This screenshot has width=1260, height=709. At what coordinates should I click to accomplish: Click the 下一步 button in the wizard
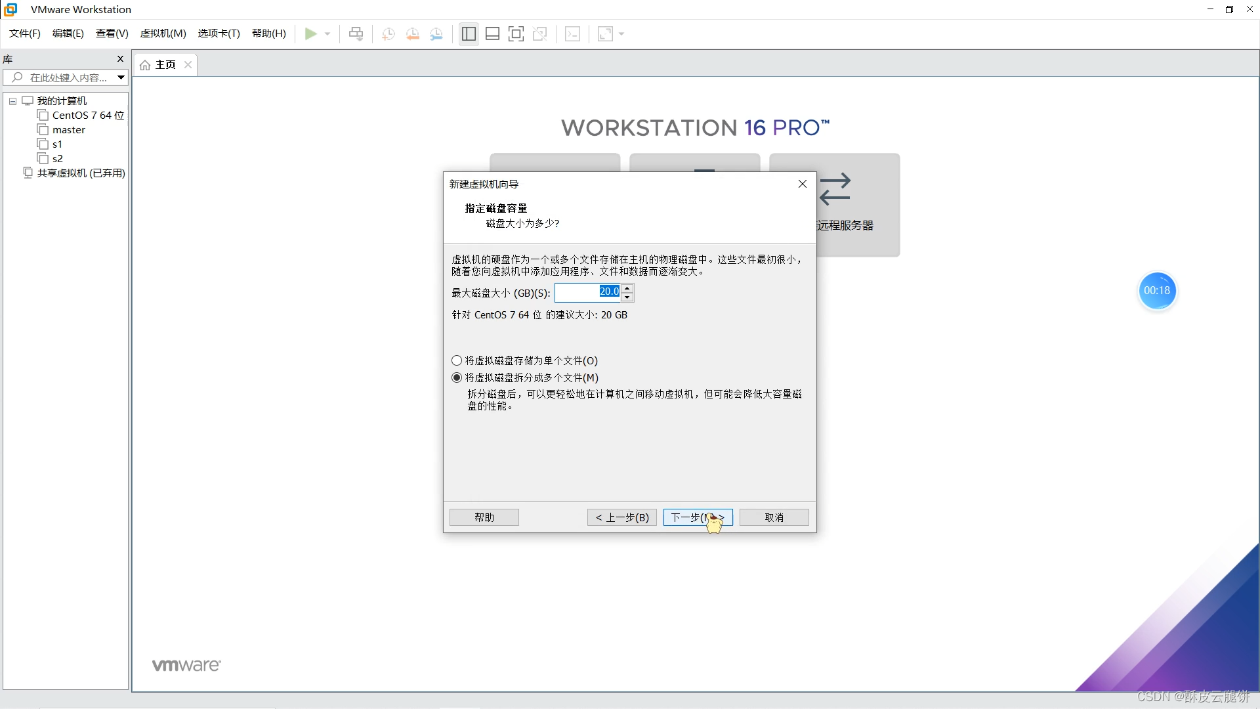tap(698, 517)
